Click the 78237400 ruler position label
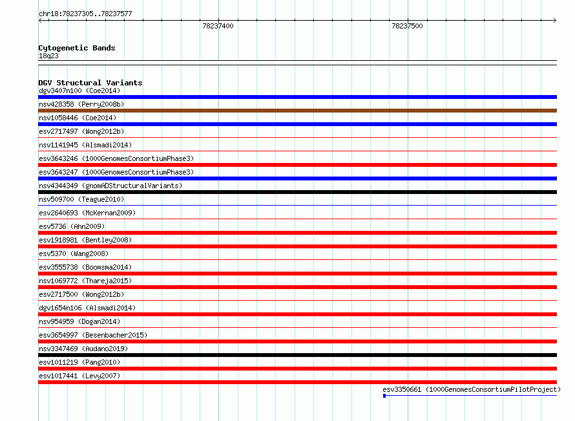Screen dimensions: 575x421 (218, 26)
